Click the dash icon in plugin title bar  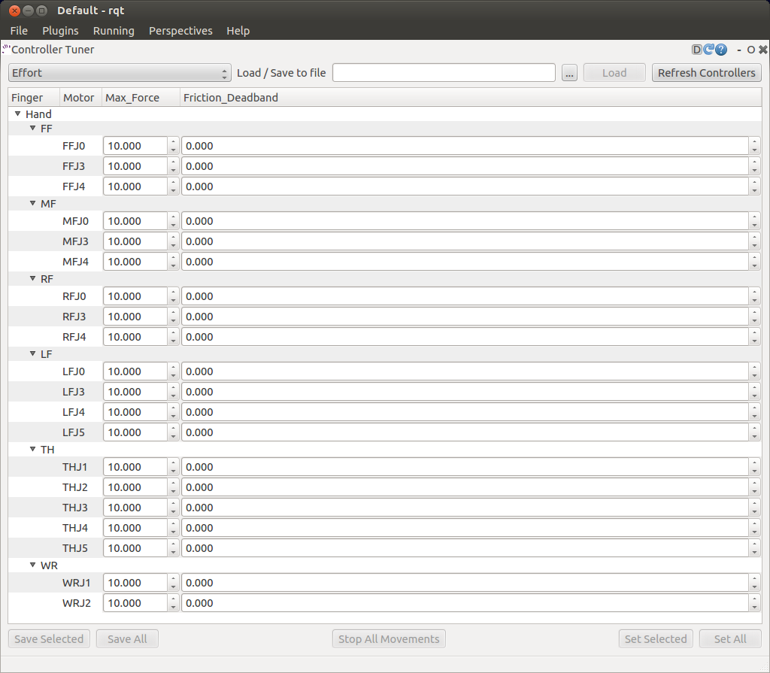click(x=740, y=50)
